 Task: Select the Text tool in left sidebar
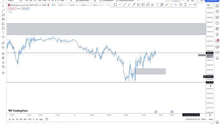coord(3,33)
